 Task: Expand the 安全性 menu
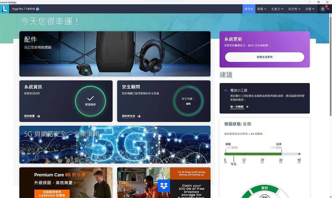[x=294, y=9]
